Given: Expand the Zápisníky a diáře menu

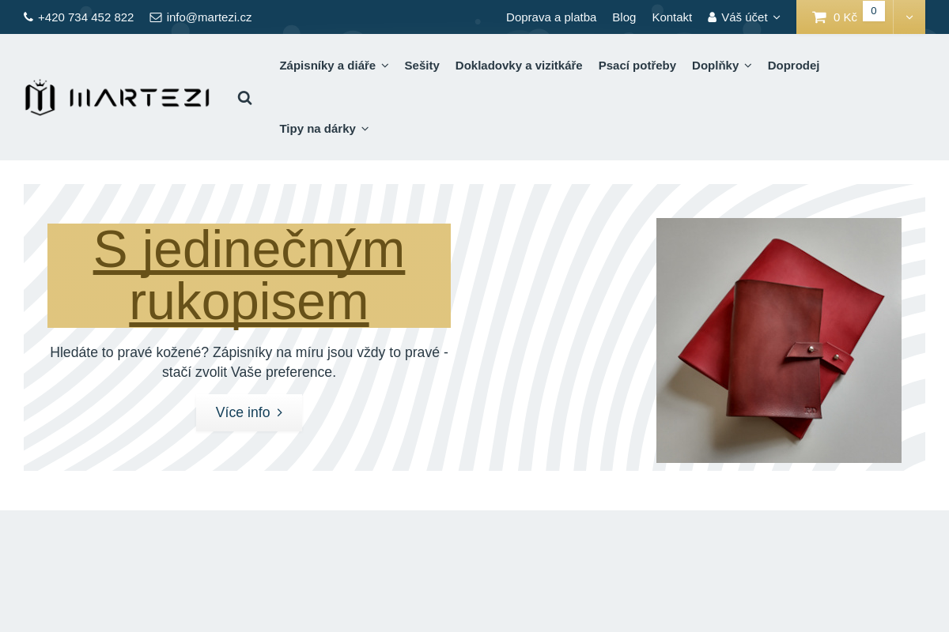Looking at the screenshot, I should tap(333, 66).
